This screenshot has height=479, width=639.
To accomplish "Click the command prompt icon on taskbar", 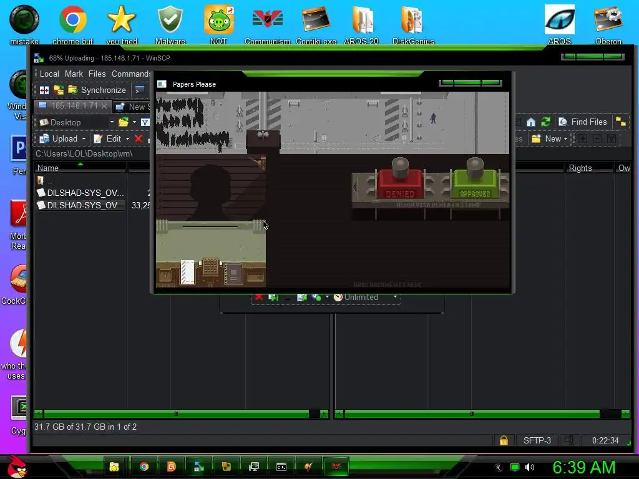I will 281,467.
